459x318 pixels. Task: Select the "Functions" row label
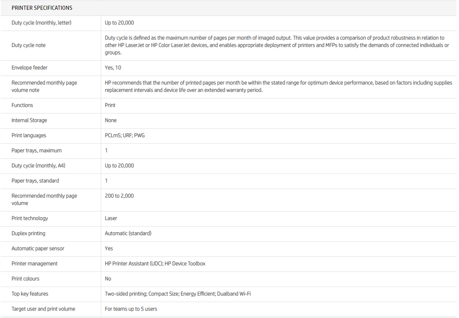pos(22,105)
